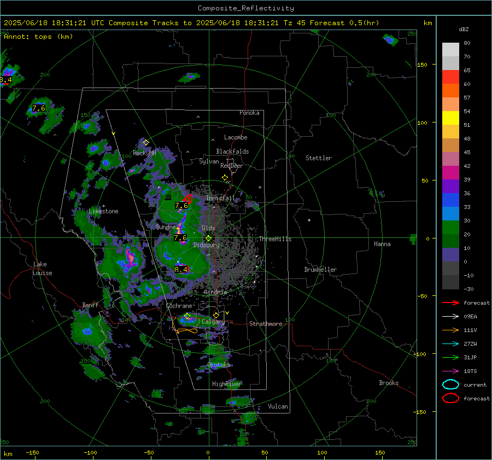
Task: Click the Limestone label
Action: [103, 211]
